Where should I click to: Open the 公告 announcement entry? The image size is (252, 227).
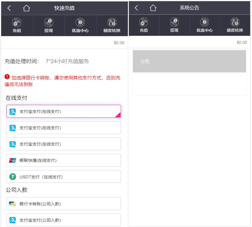coord(189,61)
